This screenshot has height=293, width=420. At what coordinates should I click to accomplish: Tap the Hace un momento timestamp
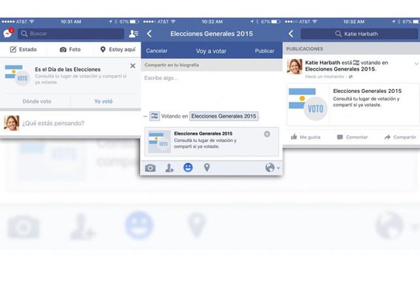pyautogui.click(x=324, y=77)
